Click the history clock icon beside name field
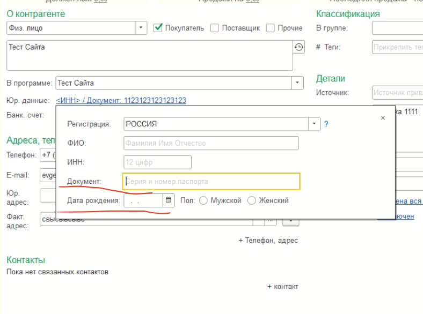 pyautogui.click(x=298, y=47)
